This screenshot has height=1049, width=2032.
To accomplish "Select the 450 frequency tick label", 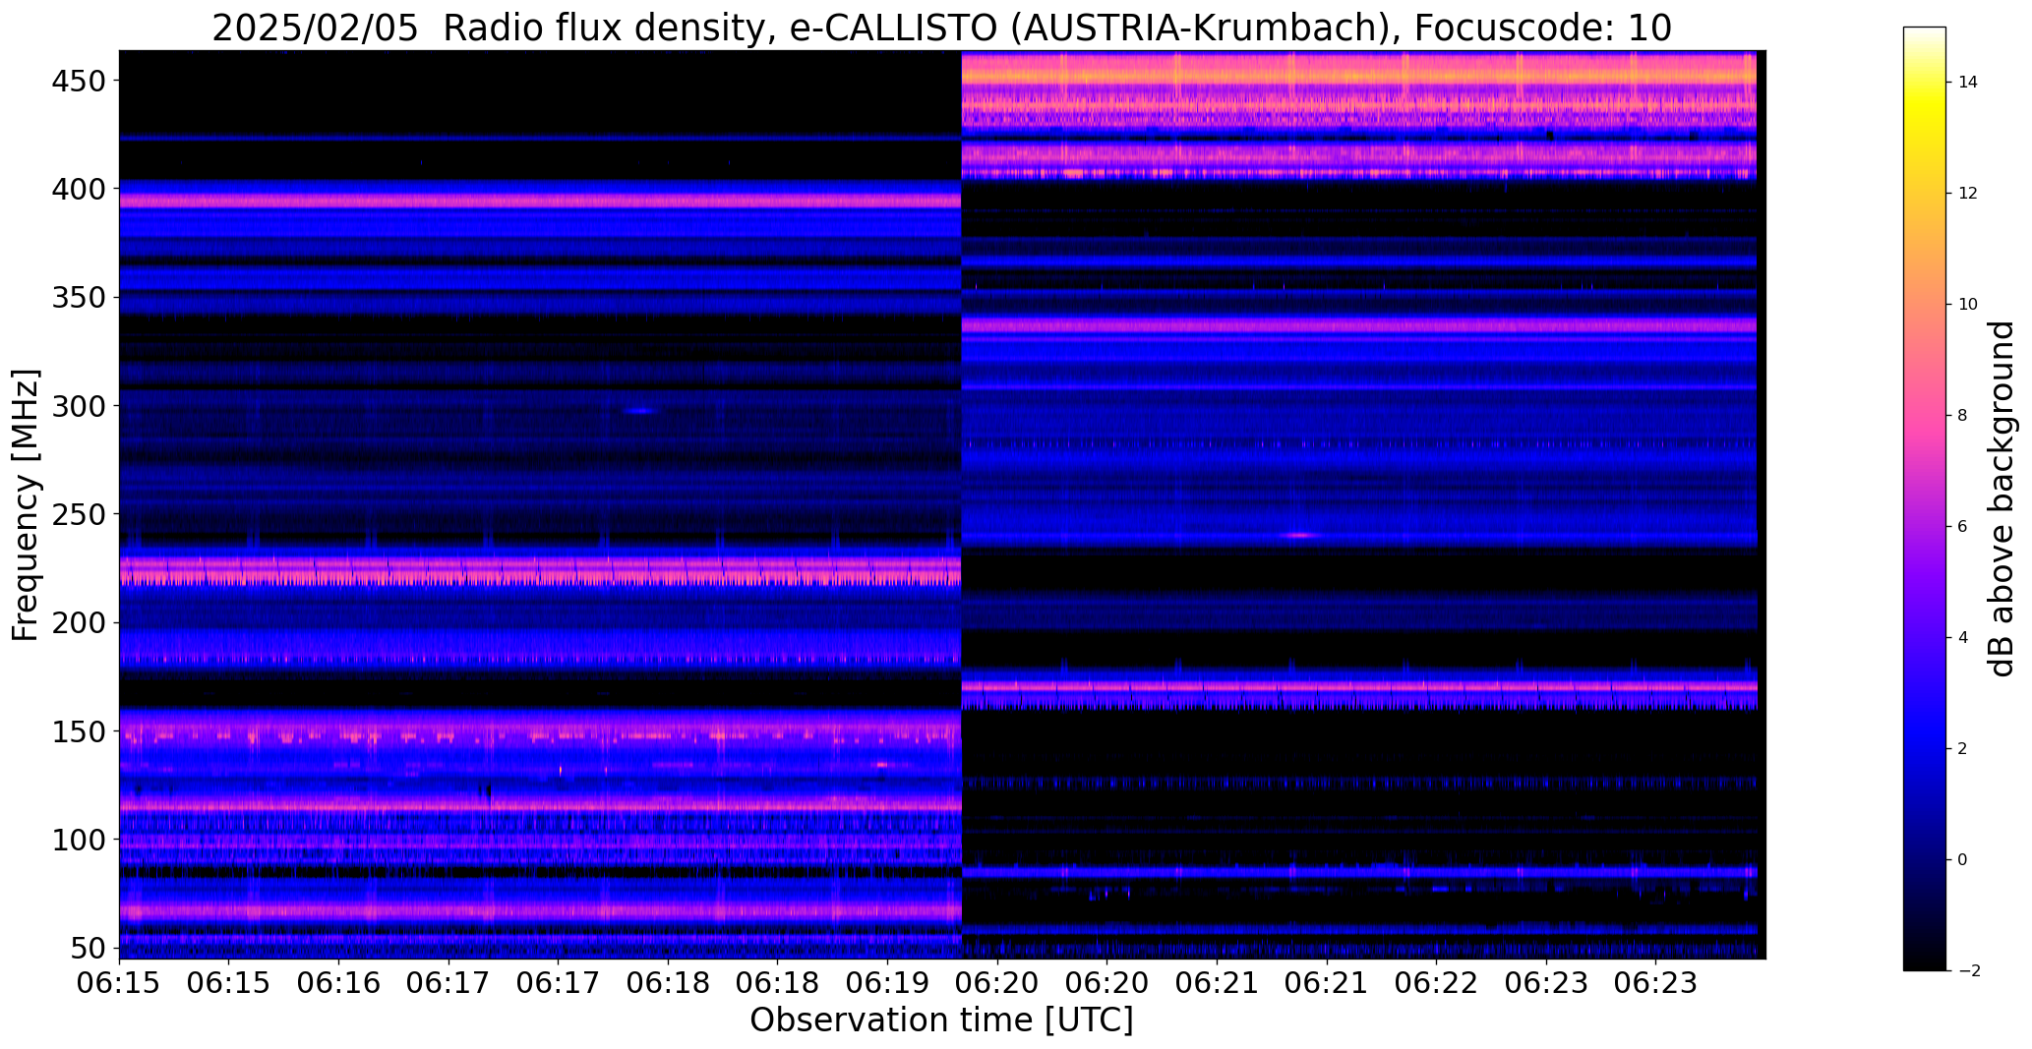I will (x=78, y=80).
